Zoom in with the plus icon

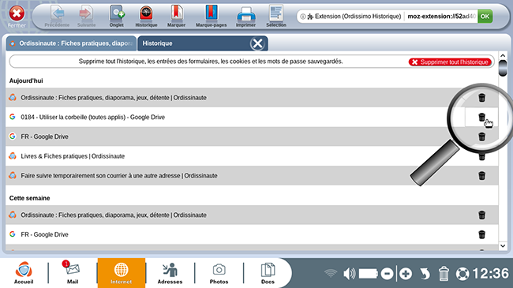406,274
